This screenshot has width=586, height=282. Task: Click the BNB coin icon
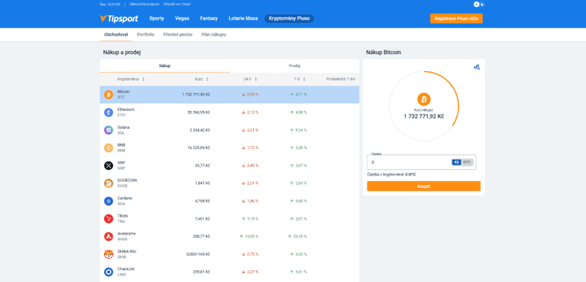109,148
